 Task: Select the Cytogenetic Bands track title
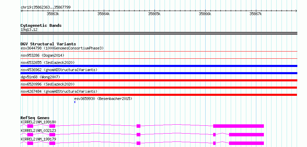[x=41, y=25]
